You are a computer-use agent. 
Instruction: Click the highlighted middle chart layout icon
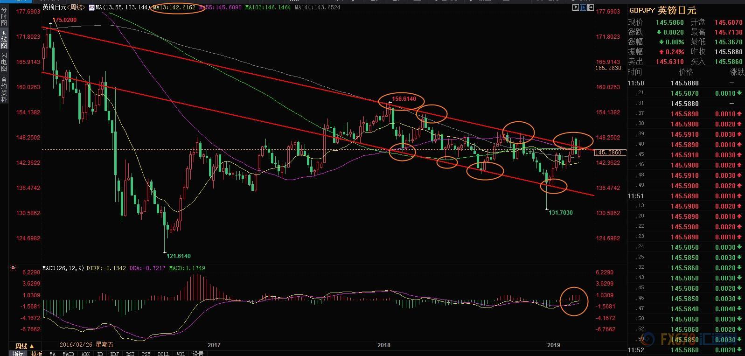(583, 7)
